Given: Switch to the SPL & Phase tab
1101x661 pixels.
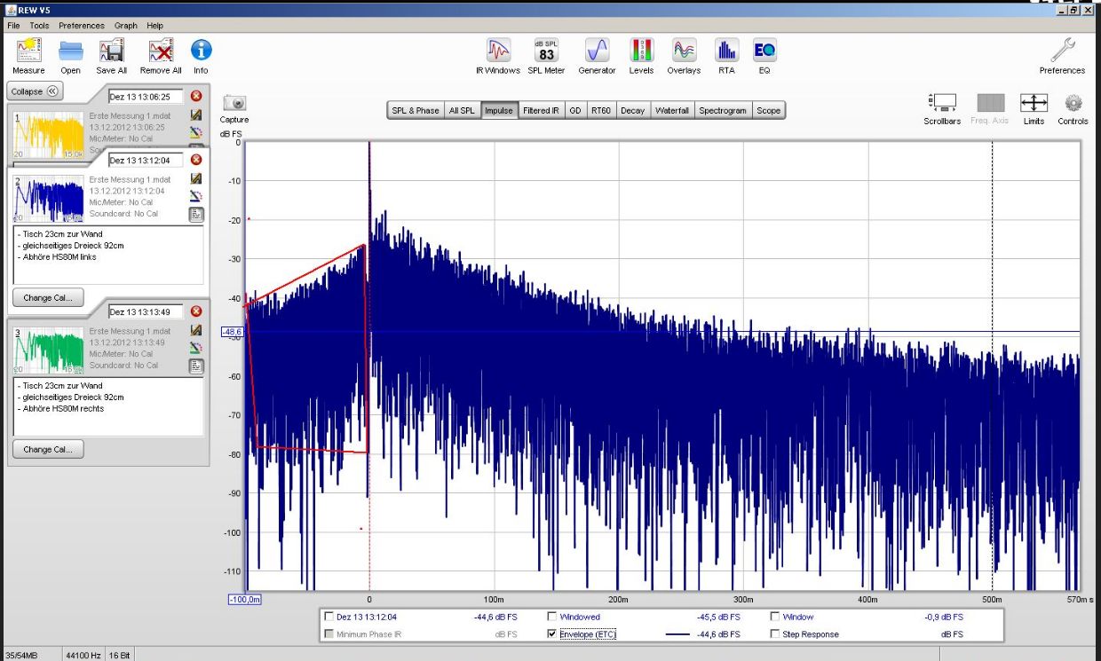Looking at the screenshot, I should tap(416, 111).
